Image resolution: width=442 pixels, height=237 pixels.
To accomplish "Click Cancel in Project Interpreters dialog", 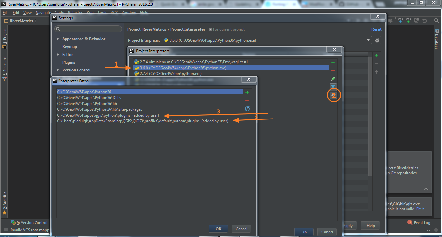I will [x=327, y=232].
